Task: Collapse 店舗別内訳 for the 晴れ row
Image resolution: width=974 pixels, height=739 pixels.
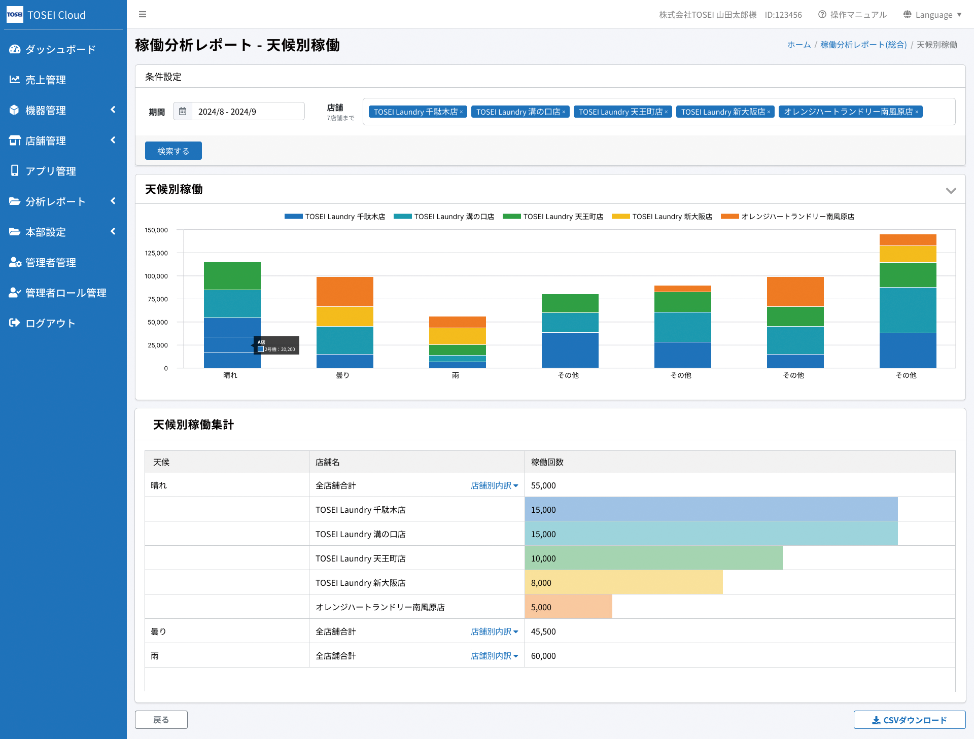Action: (494, 485)
